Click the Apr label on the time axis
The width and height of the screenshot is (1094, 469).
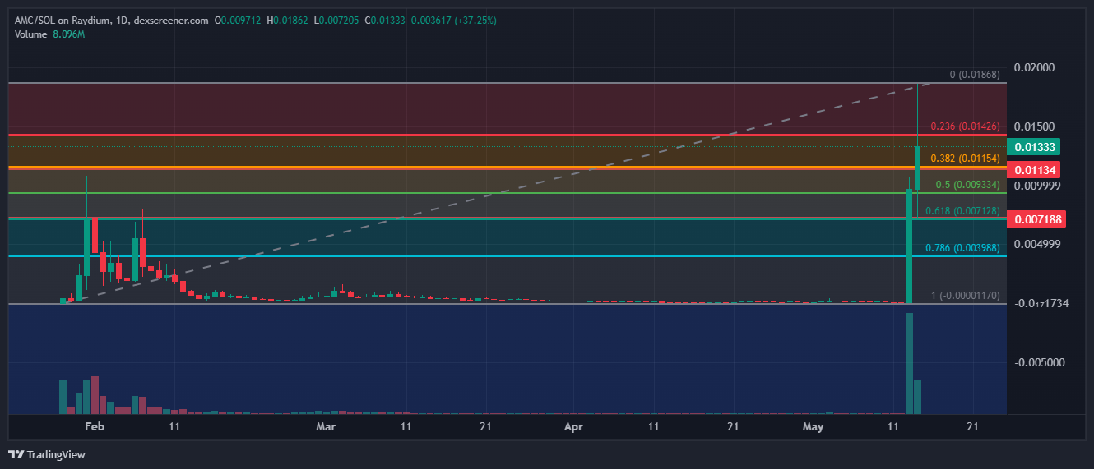574,427
